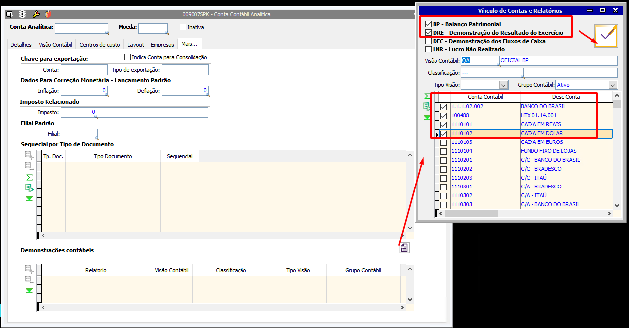Check the FUNDO FIXO DE LOJAS row

pyautogui.click(x=444, y=151)
